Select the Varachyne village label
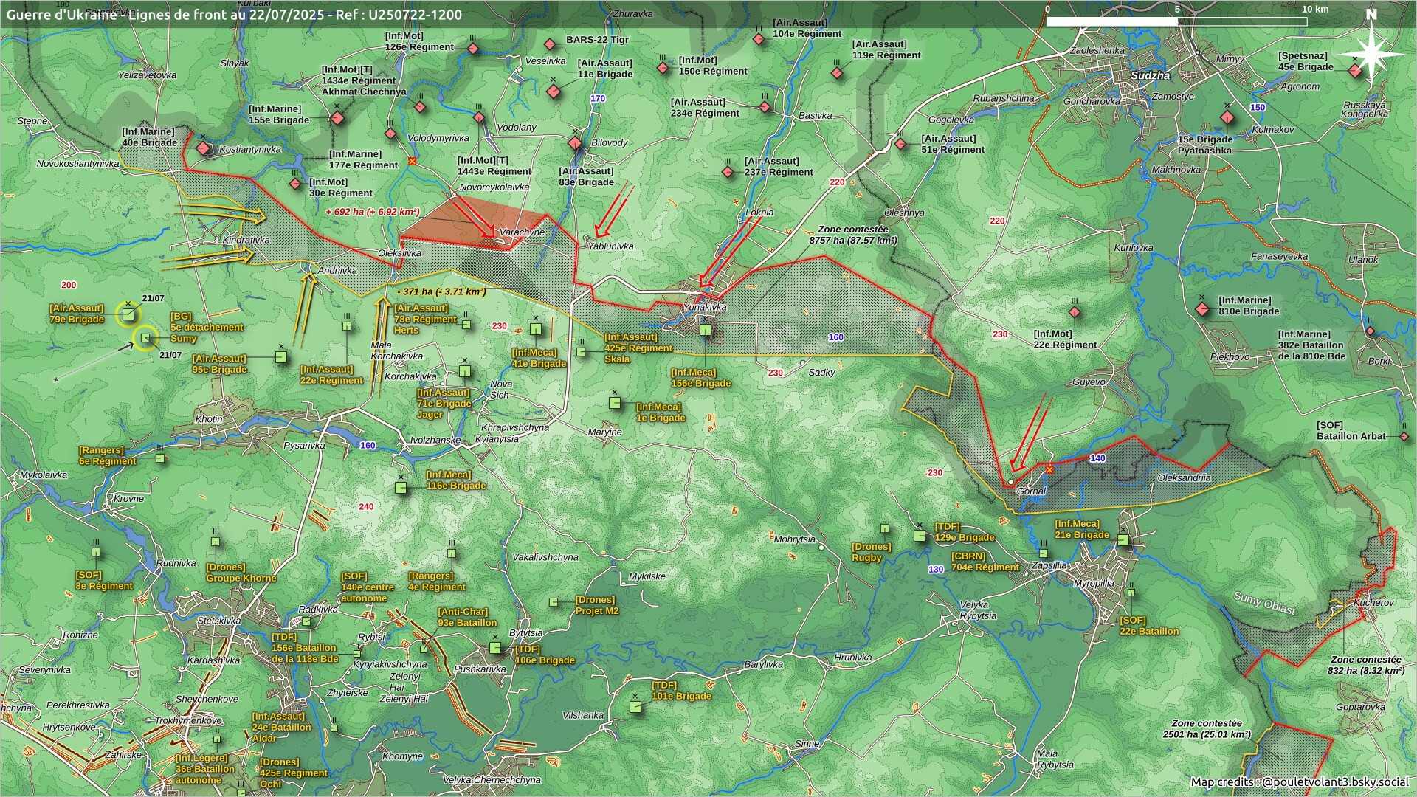1417x797 pixels. [x=522, y=232]
